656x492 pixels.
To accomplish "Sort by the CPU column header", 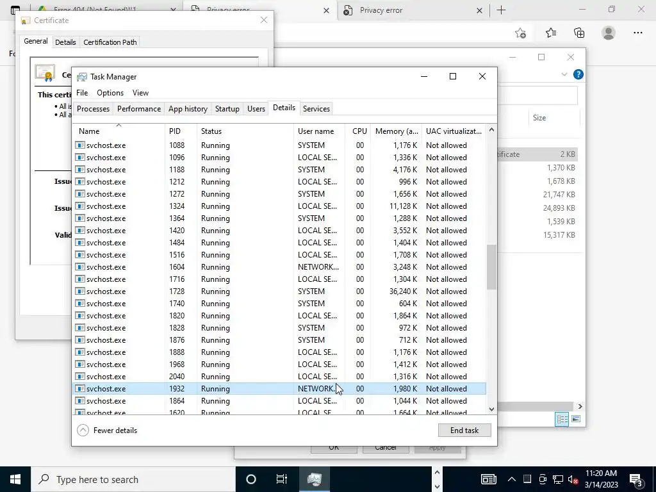I will click(359, 131).
